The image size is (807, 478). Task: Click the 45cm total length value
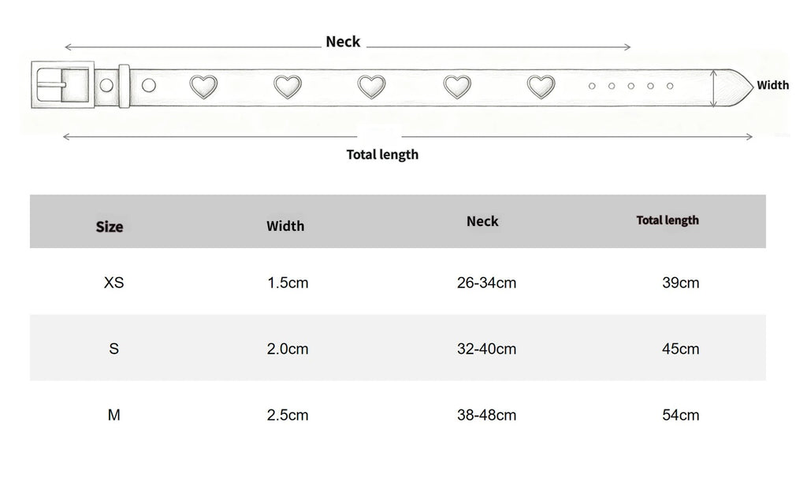[x=680, y=349]
